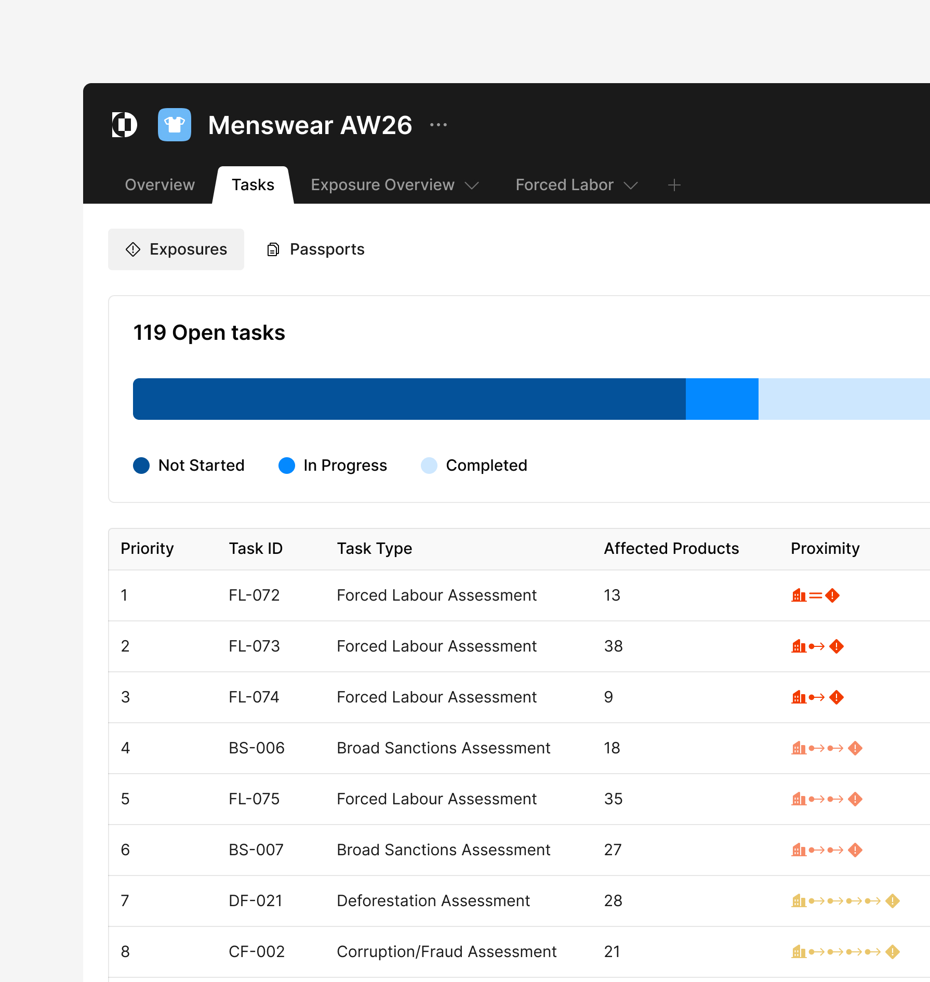930x982 pixels.
Task: Add a new tab with plus icon
Action: tap(674, 185)
